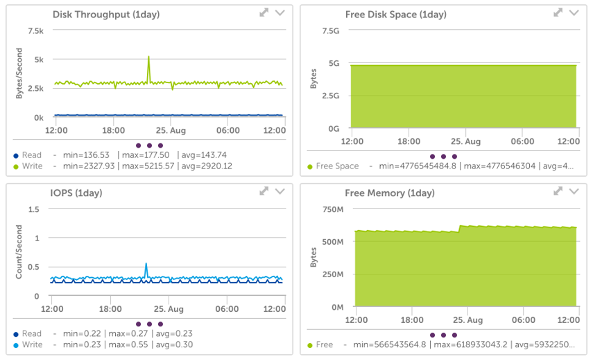Click the avg=143.74 value in Read legend

204,155
